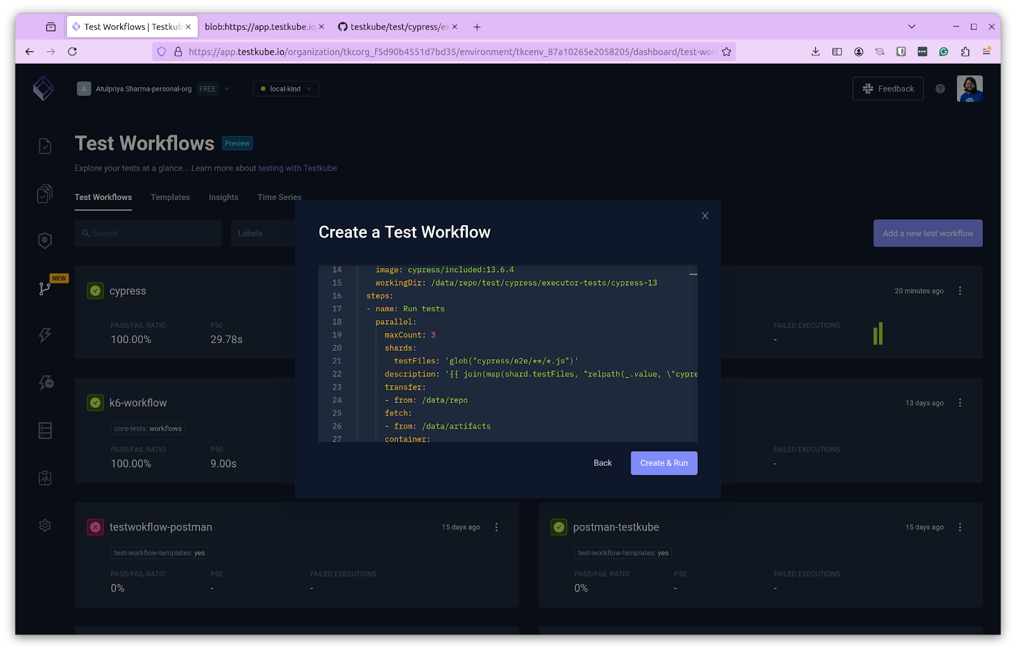Viewport: 1016px width, 652px height.
Task: Click the FREE plan badge
Action: click(x=208, y=89)
